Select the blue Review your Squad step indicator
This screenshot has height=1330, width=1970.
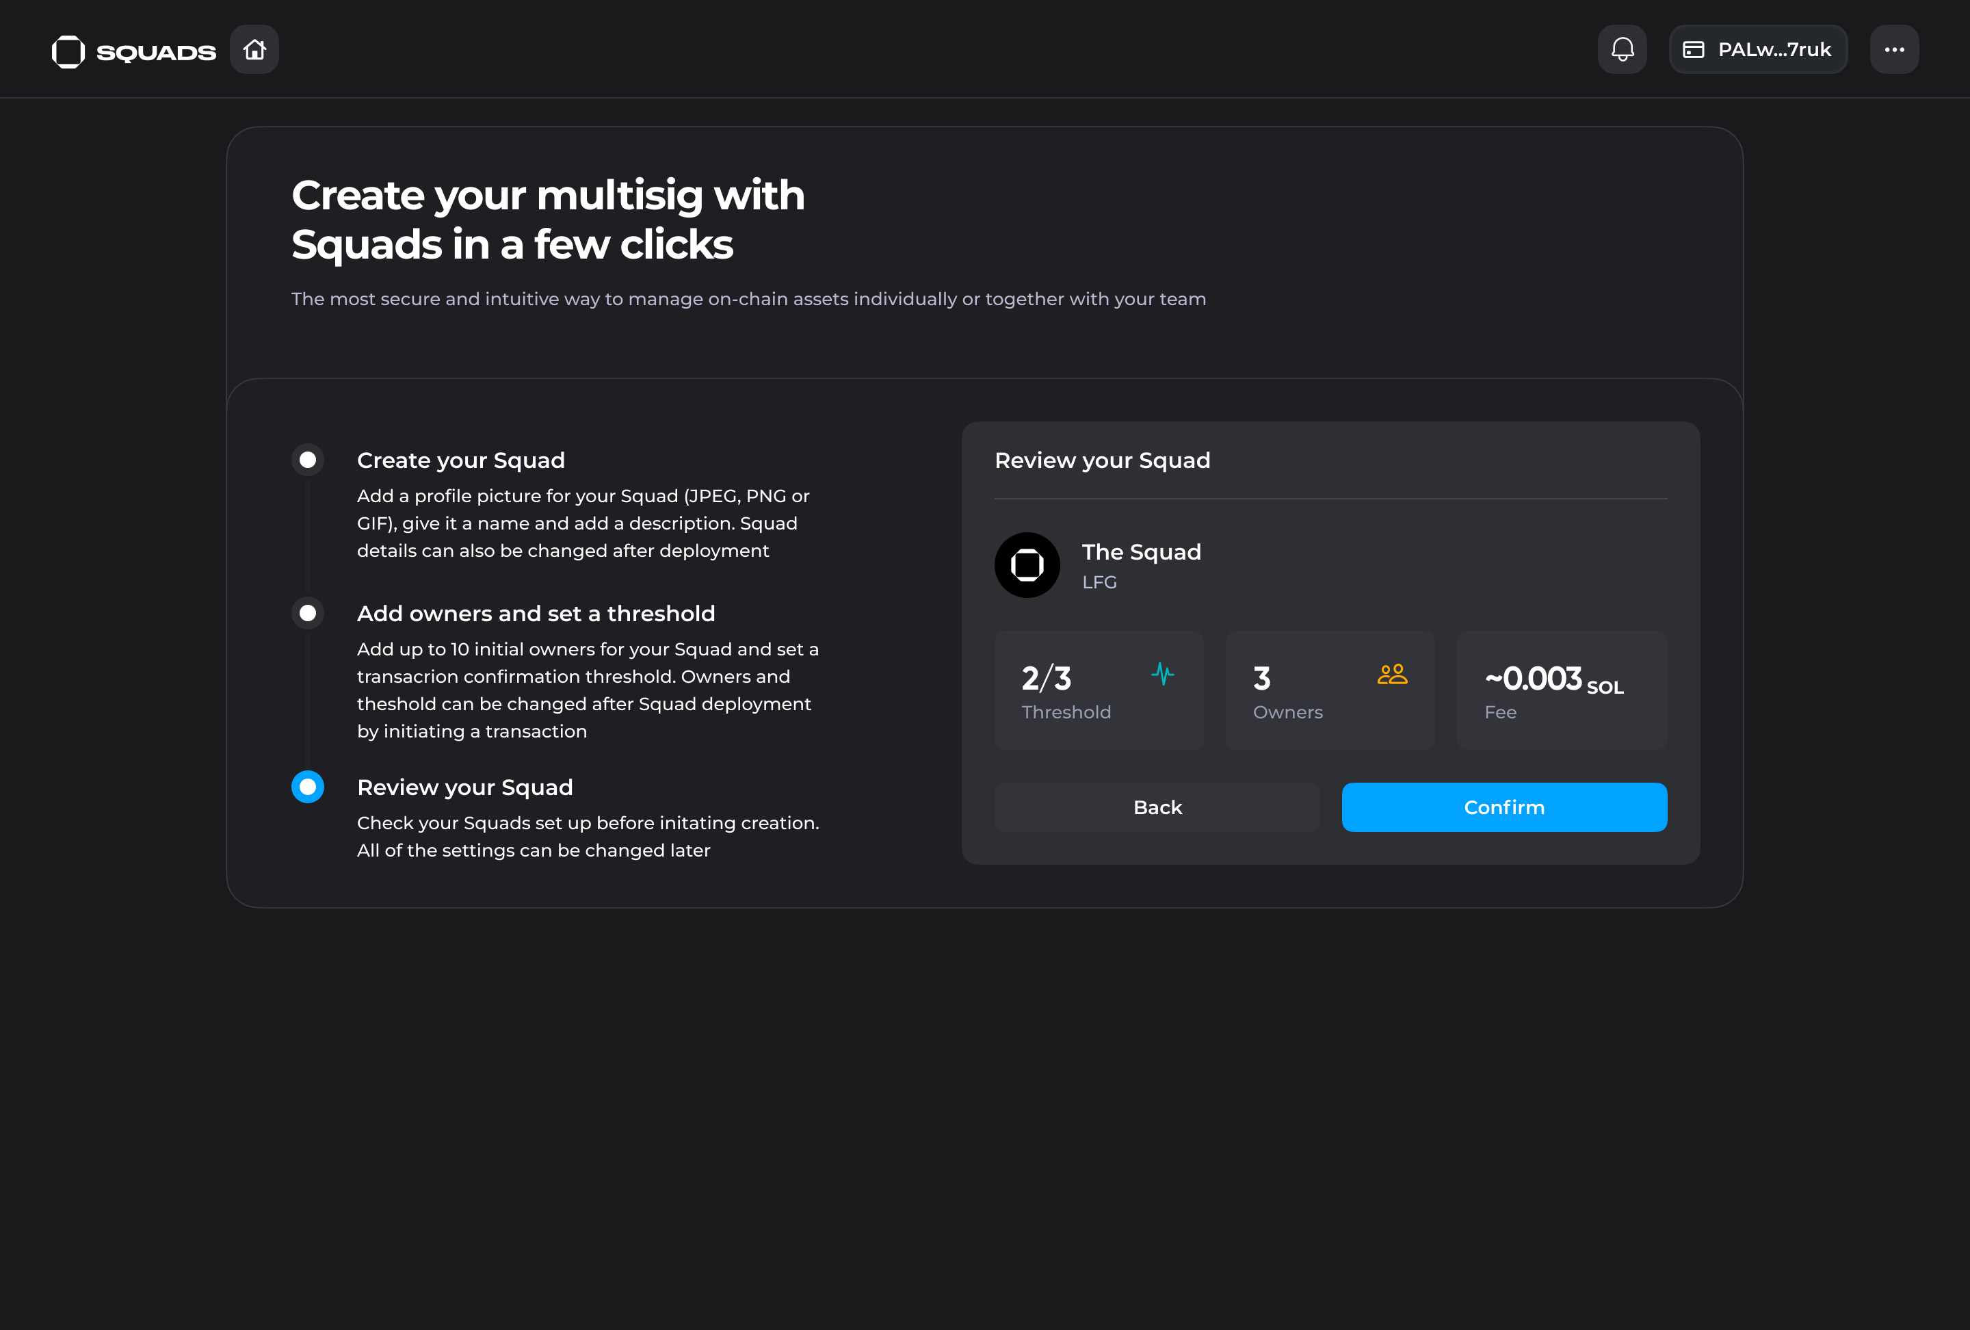click(x=308, y=787)
